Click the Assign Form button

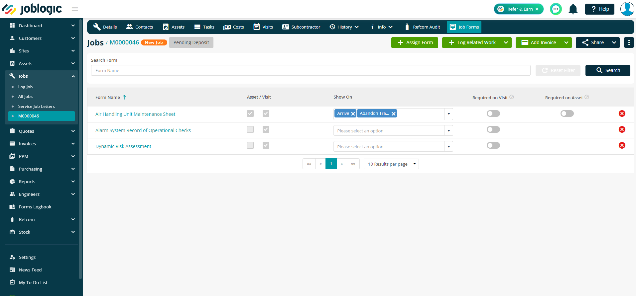point(415,42)
